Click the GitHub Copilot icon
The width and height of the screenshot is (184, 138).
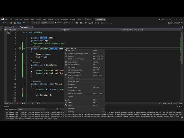point(169,23)
